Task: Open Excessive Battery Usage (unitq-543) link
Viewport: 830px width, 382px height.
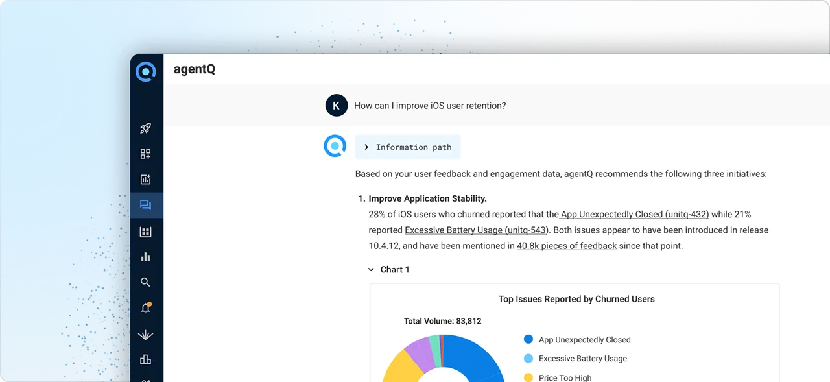Action: [477, 230]
